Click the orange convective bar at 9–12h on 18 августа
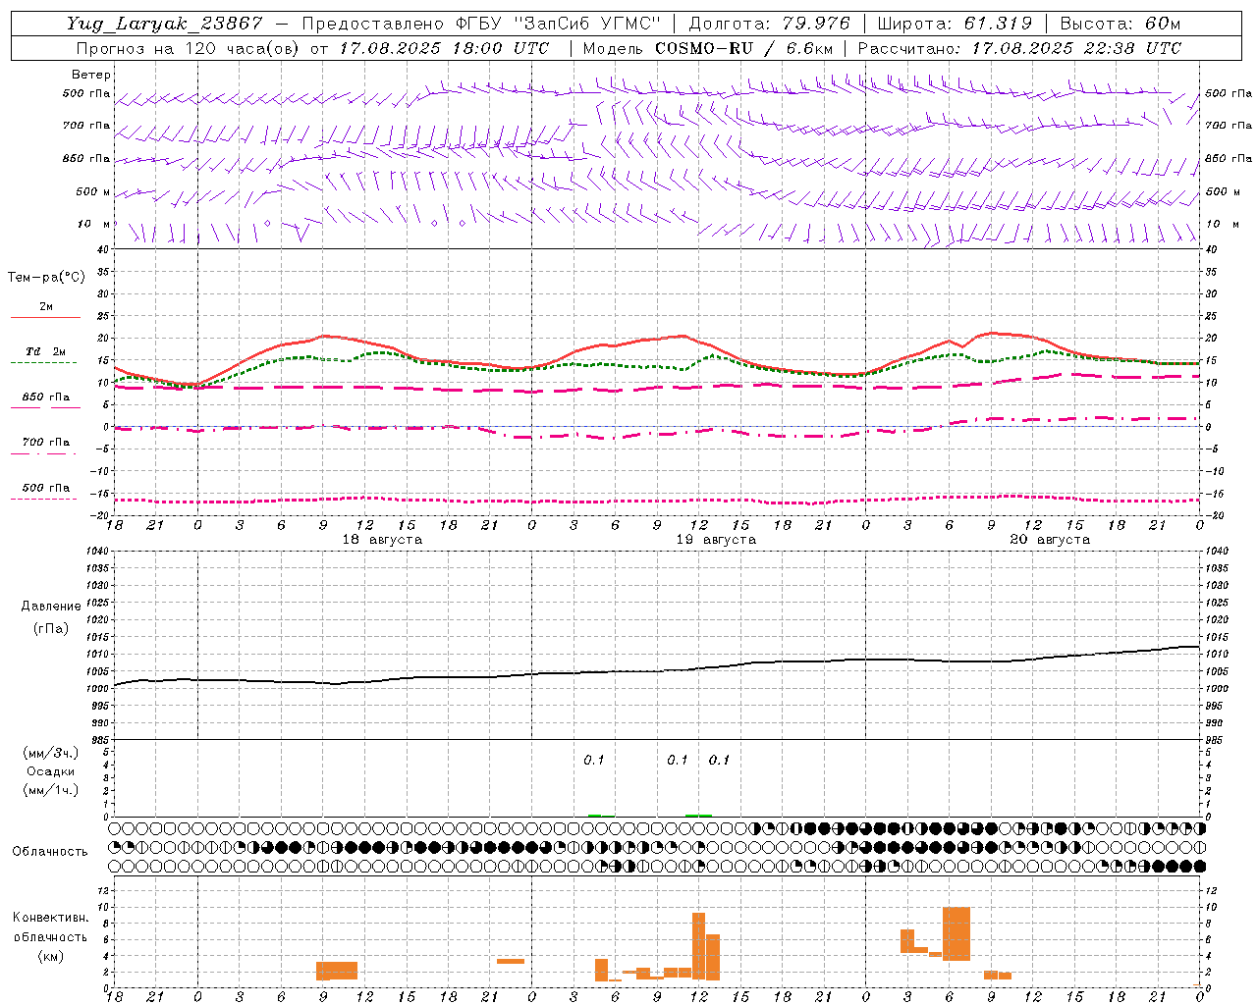 pyautogui.click(x=337, y=971)
